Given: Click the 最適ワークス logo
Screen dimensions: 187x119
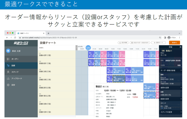Looking at the screenshot, I should click(x=21, y=43).
